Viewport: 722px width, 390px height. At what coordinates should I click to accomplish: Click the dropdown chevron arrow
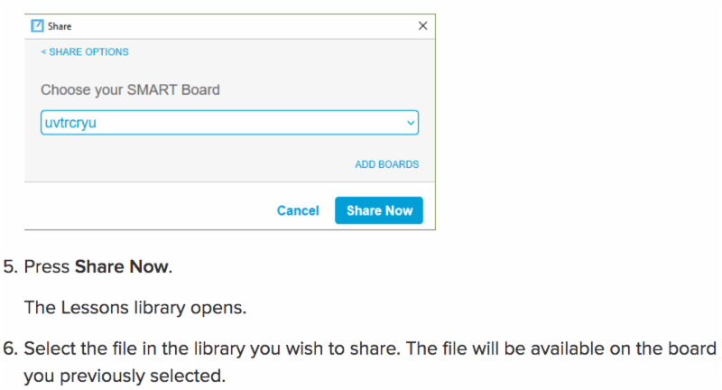410,123
